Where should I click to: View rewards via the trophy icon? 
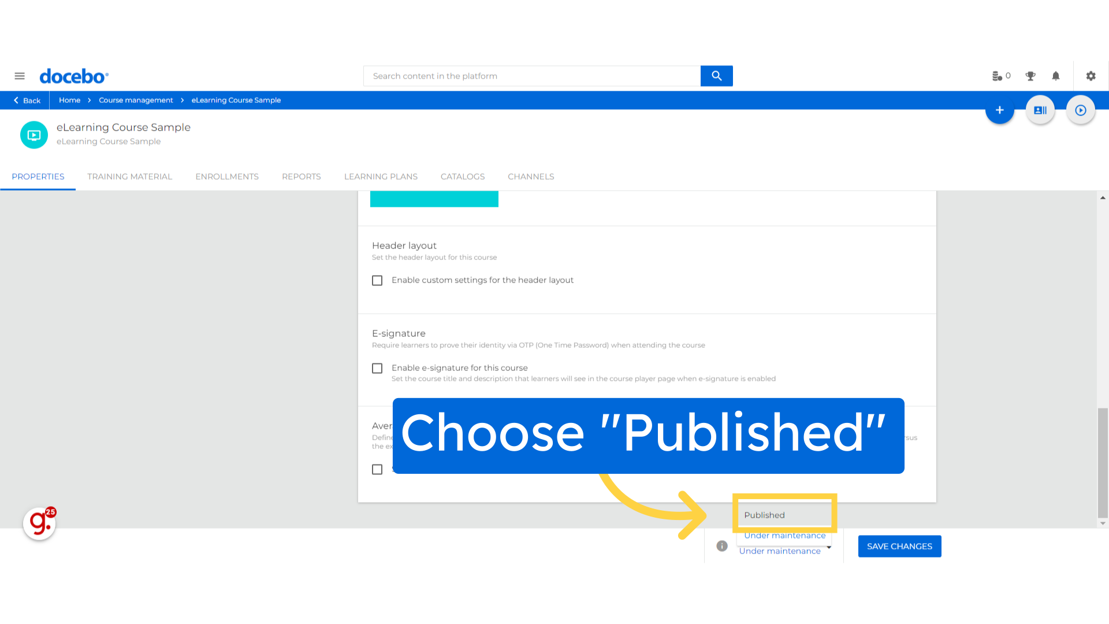pyautogui.click(x=1030, y=76)
